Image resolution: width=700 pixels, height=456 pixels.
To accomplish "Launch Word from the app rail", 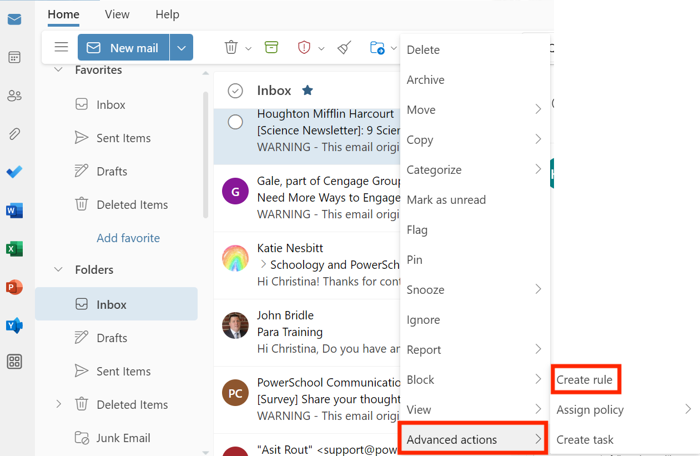I will coord(14,211).
